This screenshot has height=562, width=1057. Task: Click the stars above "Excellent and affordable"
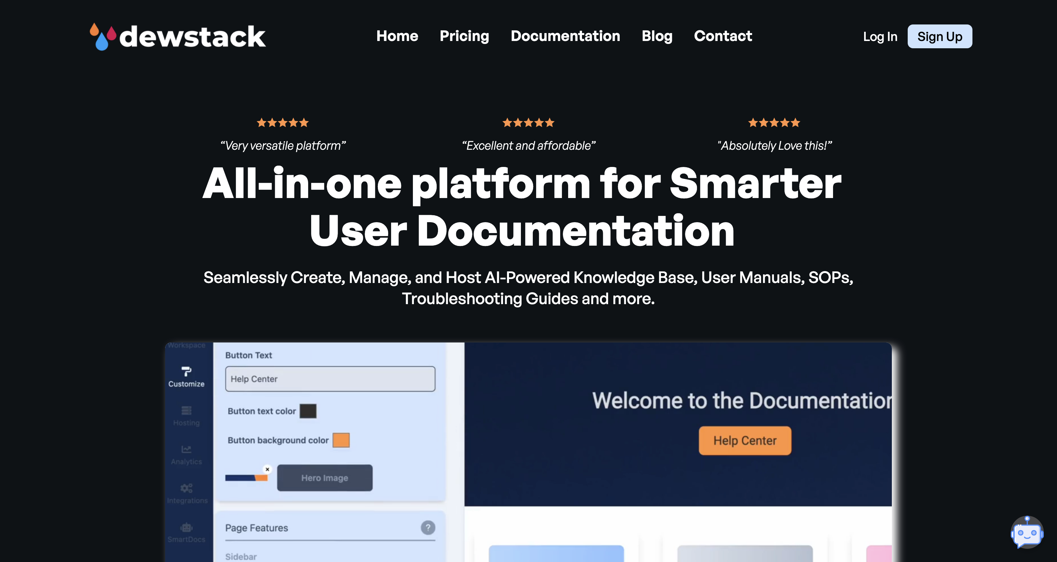click(x=528, y=122)
